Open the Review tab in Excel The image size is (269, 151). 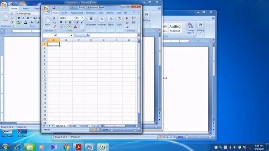110,13
